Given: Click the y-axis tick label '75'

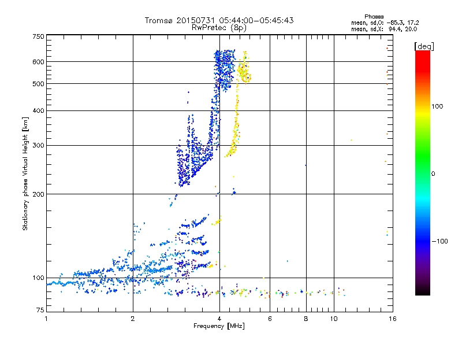Looking at the screenshot, I should tap(40, 310).
